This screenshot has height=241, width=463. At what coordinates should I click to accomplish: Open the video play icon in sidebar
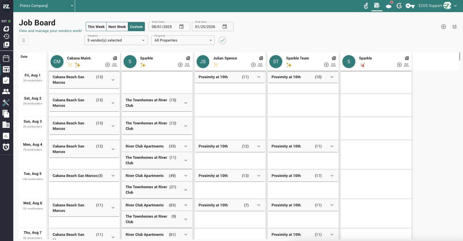pos(6,45)
